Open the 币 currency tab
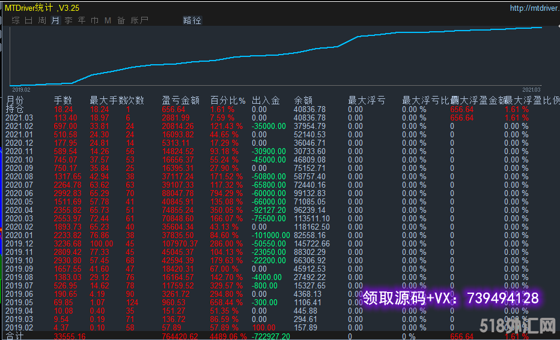This screenshot has width=560, height=340. (95, 20)
